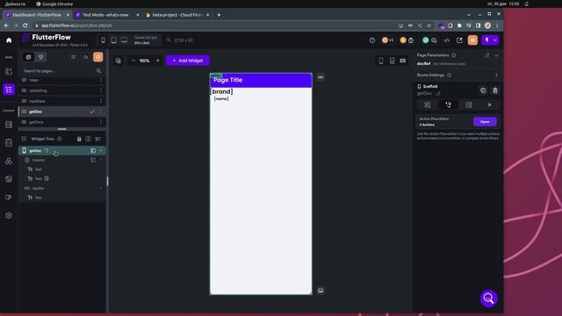Add a new page parameter icon
Image resolution: width=562 pixels, height=316 pixels.
pyautogui.click(x=486, y=55)
